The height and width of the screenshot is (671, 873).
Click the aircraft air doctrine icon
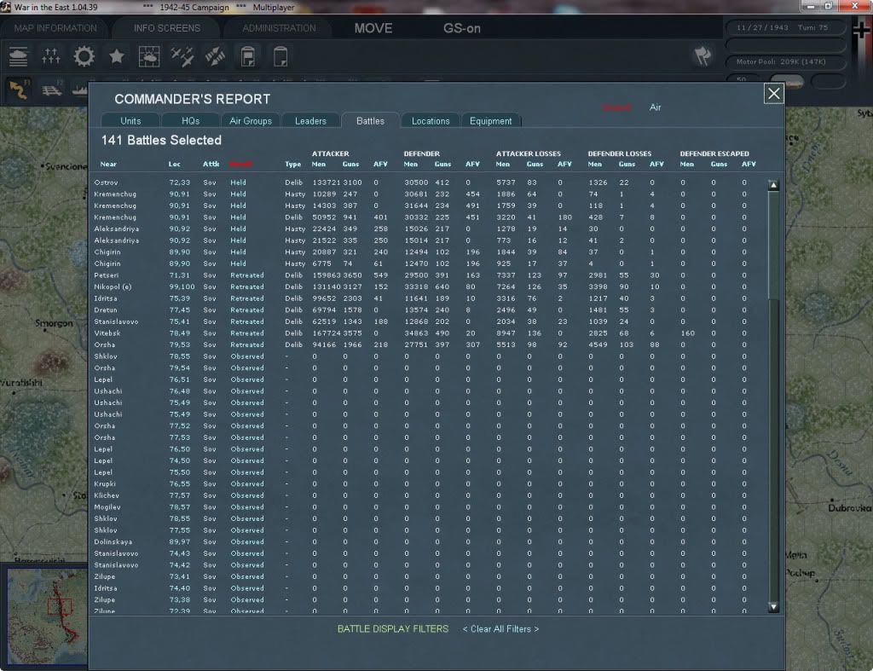[182, 56]
